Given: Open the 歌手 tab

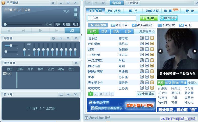Looking at the screenshot, I should [x=133, y=11].
